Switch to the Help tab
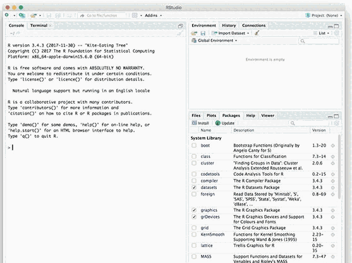Viewport: 352px width, 263px height. [x=250, y=116]
